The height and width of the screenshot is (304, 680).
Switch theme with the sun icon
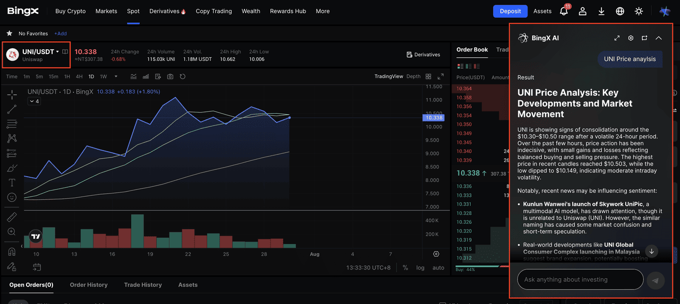tap(639, 11)
